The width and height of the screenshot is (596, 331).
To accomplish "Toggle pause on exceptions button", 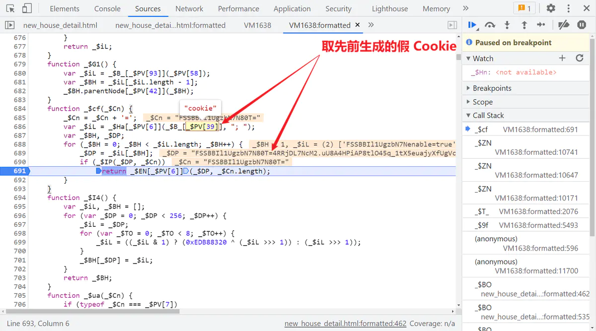I will coord(582,25).
